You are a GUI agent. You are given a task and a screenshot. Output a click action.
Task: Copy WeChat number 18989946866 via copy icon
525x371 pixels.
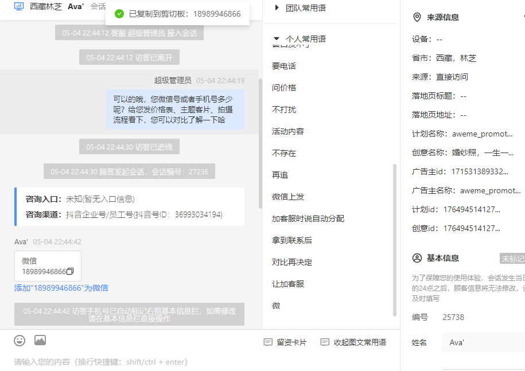[x=70, y=271]
